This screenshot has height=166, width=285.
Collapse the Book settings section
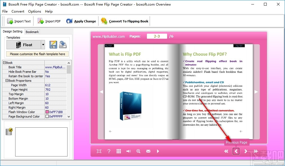pyautogui.click(x=4, y=62)
